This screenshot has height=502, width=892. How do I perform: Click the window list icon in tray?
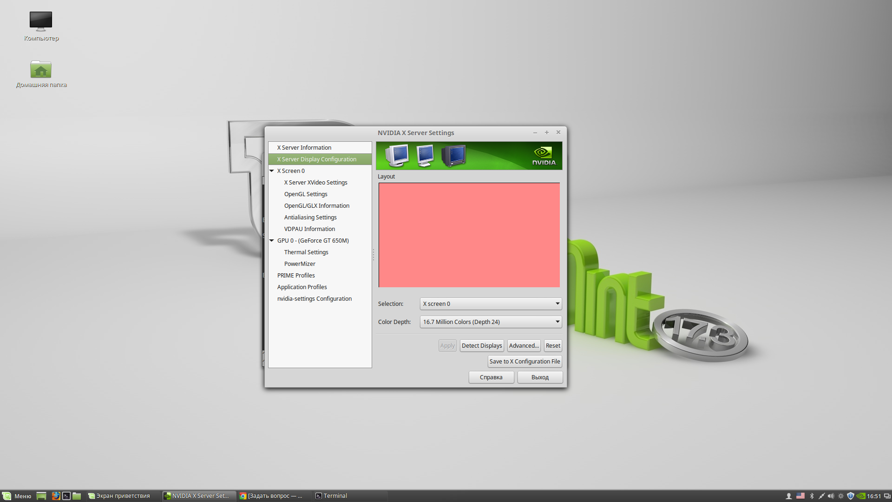[887, 496]
